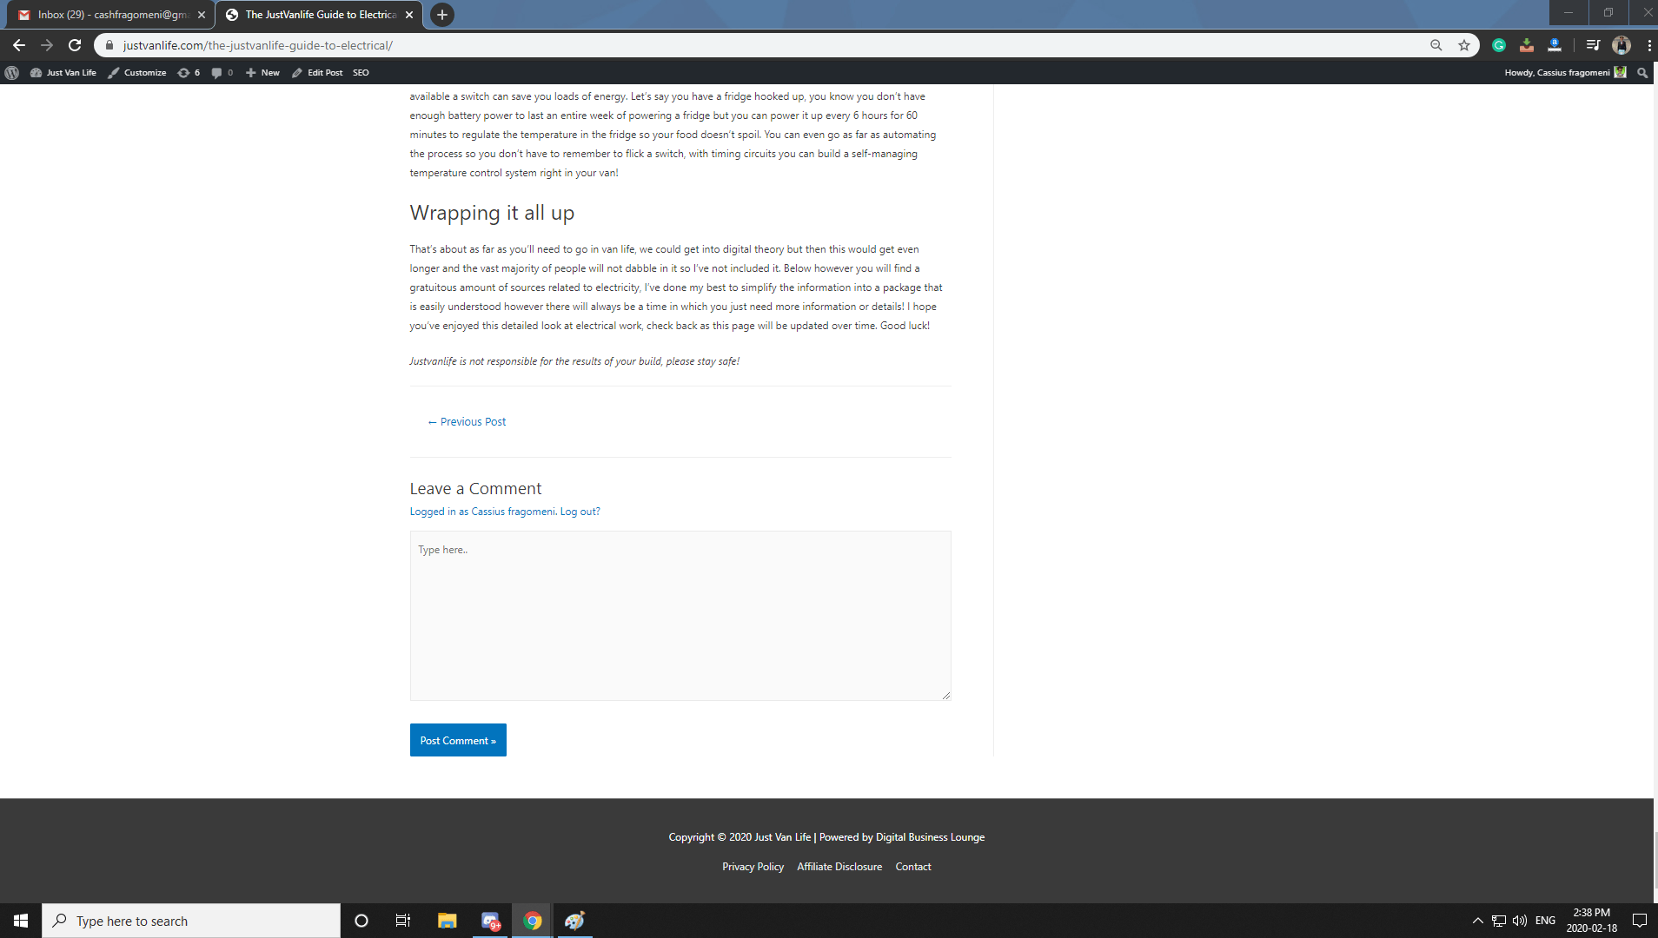1658x938 pixels.
Task: Open the New content menu
Action: click(262, 73)
